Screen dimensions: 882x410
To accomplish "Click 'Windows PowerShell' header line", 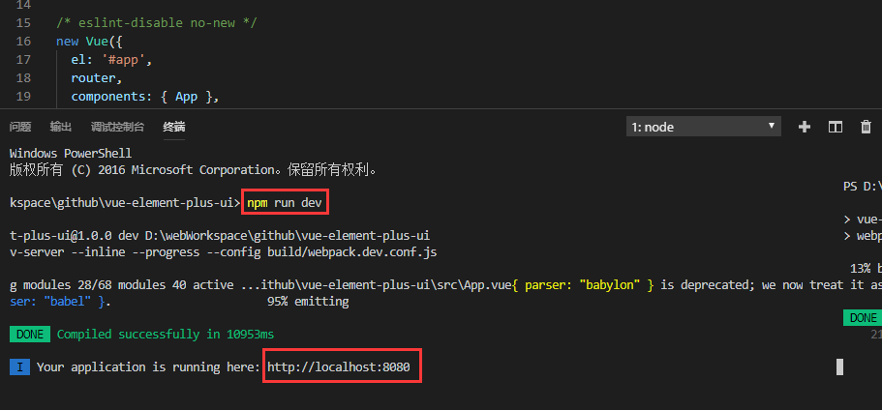I will pyautogui.click(x=71, y=154).
